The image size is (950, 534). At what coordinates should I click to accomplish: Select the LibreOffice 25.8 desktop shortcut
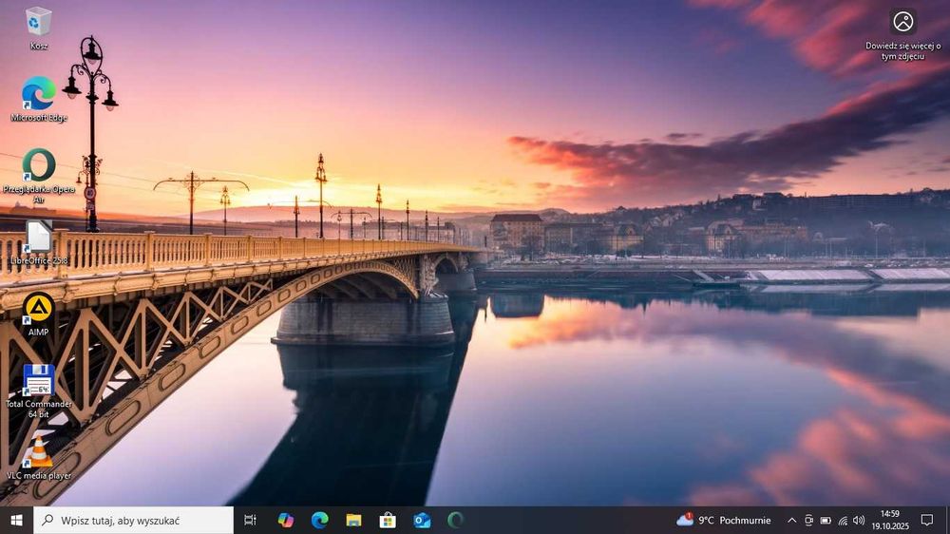pyautogui.click(x=38, y=242)
